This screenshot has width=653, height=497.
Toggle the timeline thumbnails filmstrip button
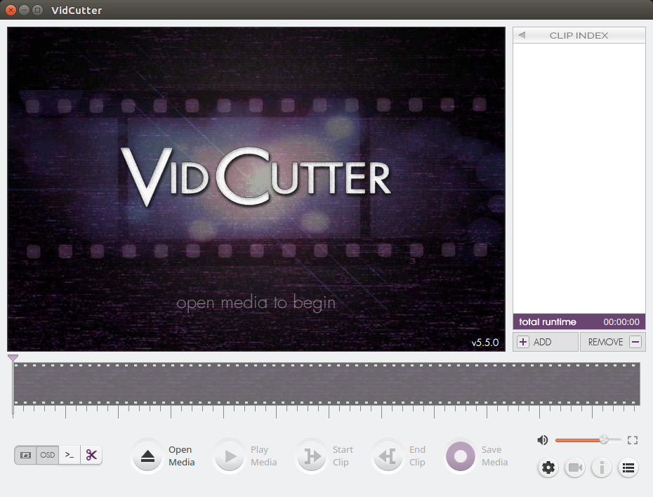click(x=25, y=455)
